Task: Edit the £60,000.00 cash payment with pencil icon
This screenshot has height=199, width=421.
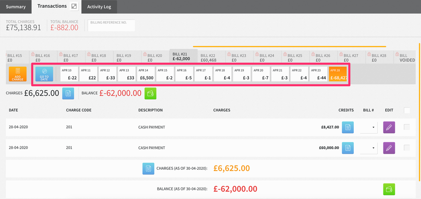Action: 389,148
